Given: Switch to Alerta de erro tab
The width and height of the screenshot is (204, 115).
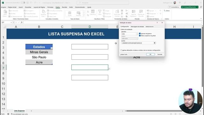Looking at the screenshot, I should 149,27.
